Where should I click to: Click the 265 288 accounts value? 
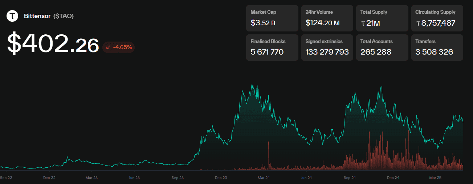[376, 52]
